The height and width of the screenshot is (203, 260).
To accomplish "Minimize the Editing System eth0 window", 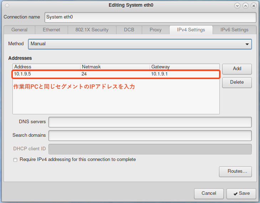I will click(237, 6).
